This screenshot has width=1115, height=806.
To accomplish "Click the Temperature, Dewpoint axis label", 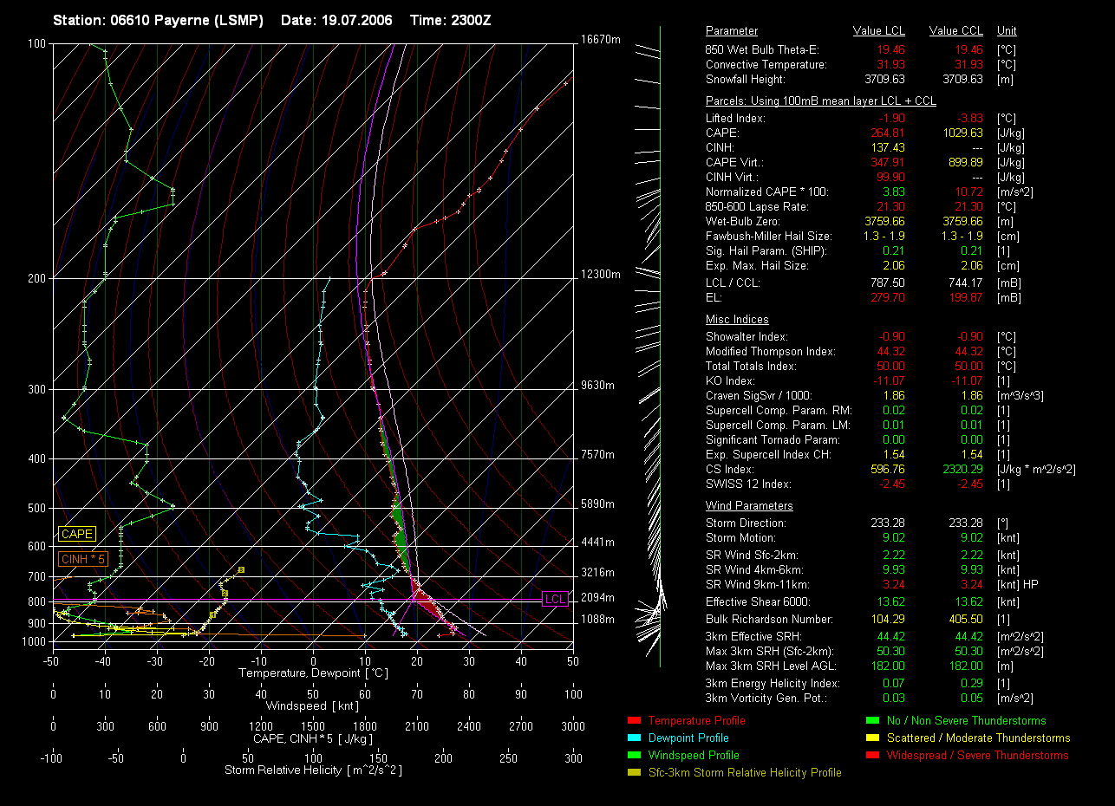I will click(x=313, y=673).
